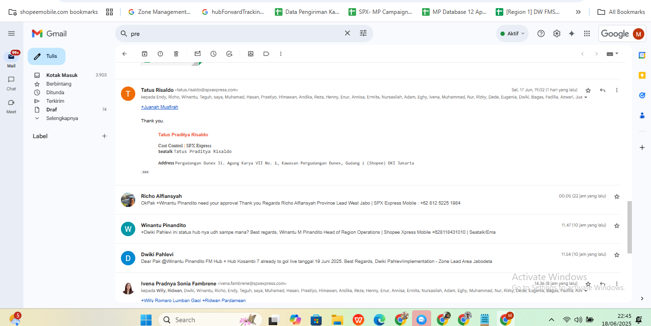Open Google Calendar side panel
651x326 pixels.
[x=642, y=55]
